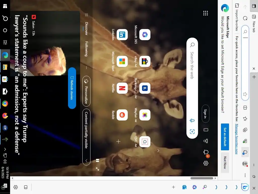Open the LinkedIn quick link tile

122,35
